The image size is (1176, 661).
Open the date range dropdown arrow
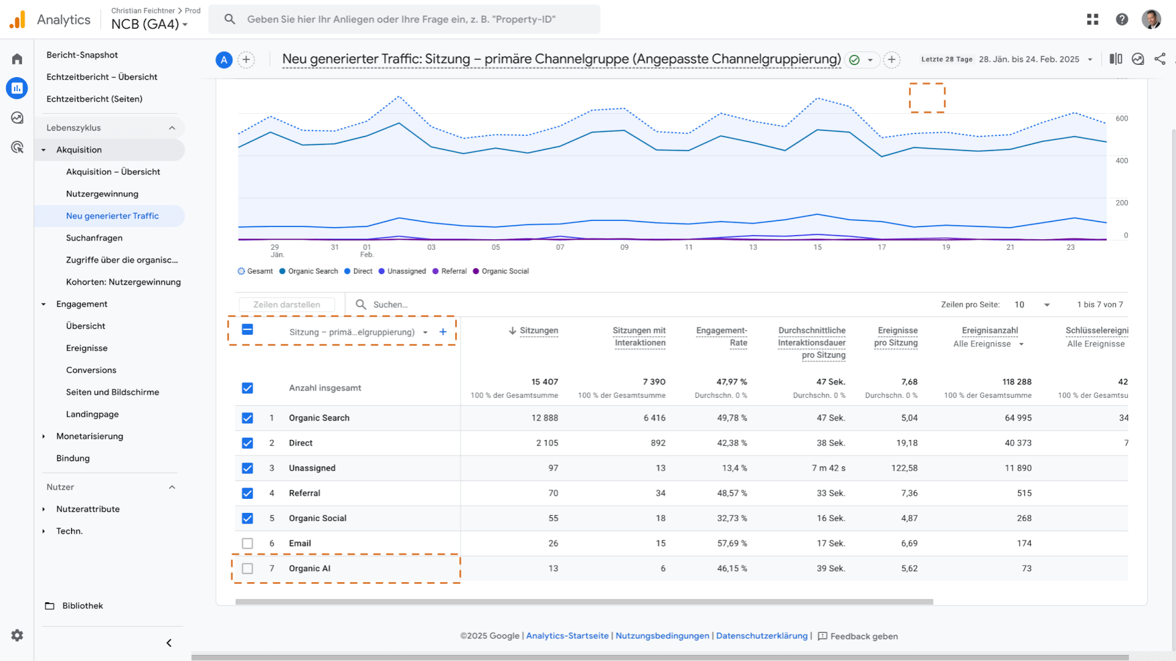pos(1090,59)
